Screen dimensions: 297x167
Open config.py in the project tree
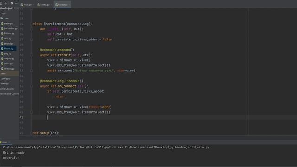5,78
